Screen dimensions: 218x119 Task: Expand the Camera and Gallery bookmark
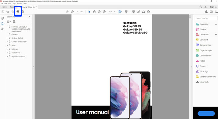coord(7,42)
